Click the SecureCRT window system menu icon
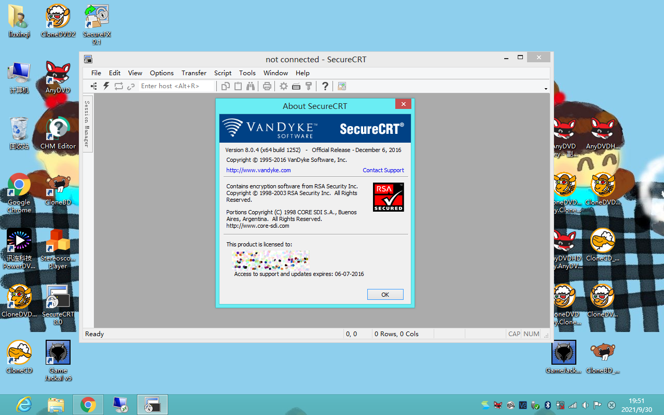This screenshot has height=415, width=664. 88,59
